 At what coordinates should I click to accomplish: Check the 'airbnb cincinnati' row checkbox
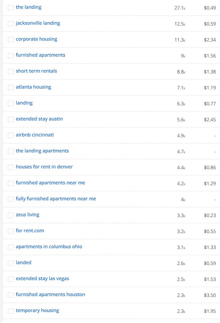click(11, 135)
